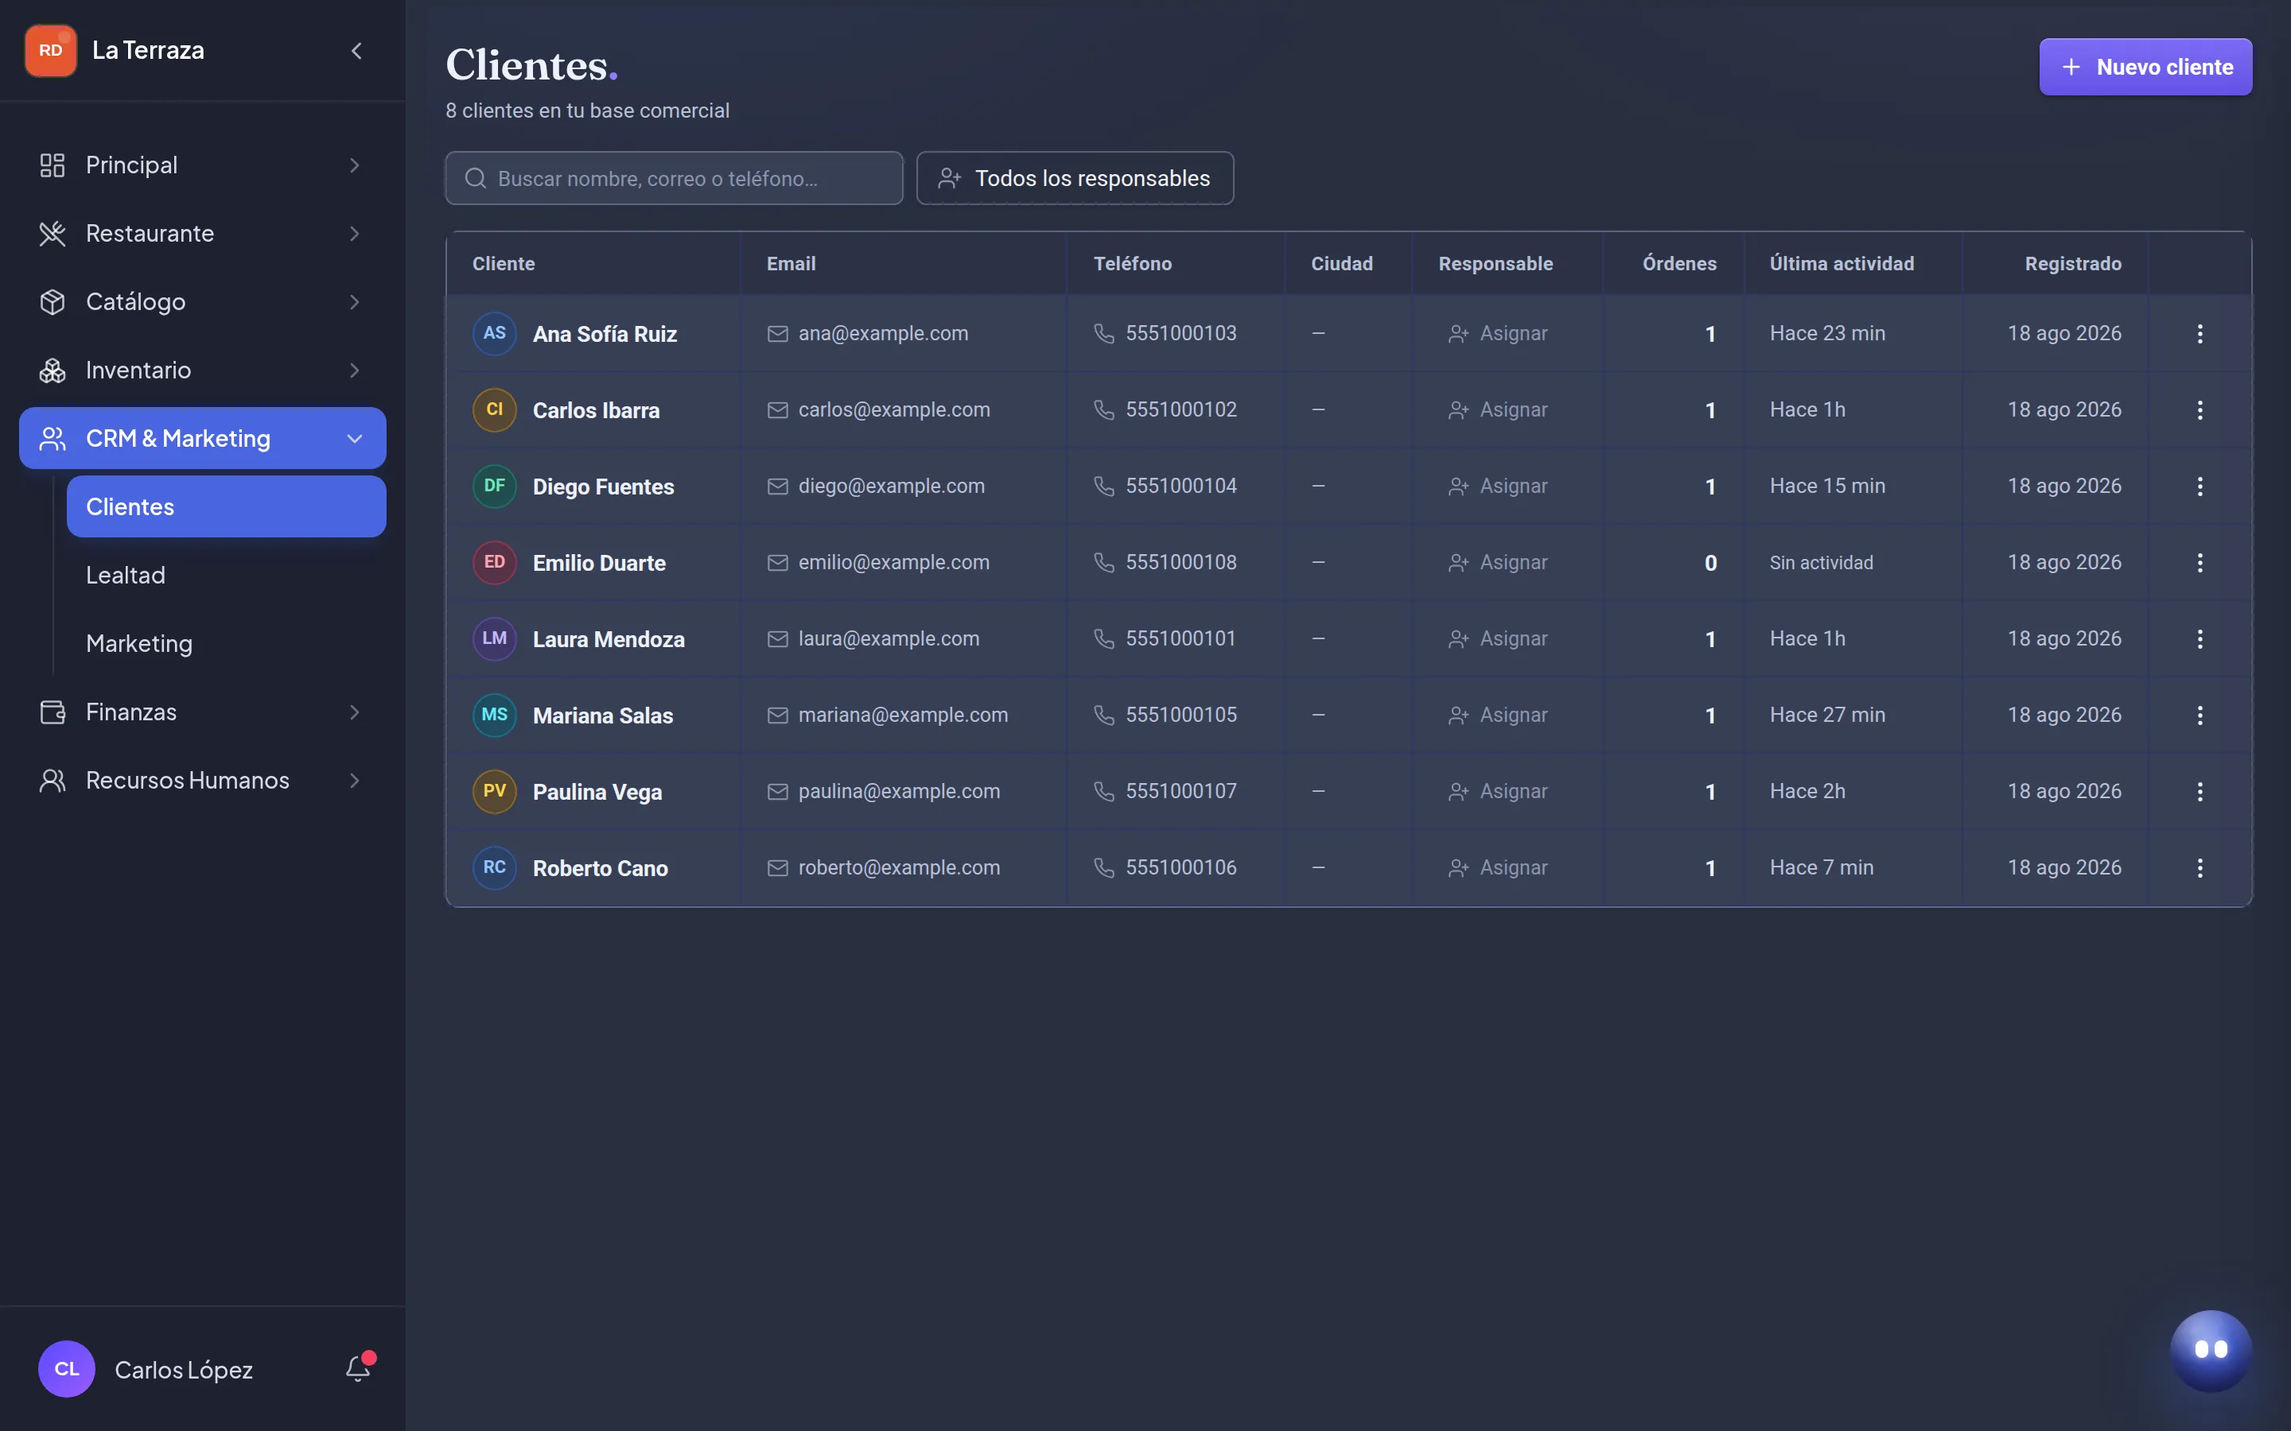Open the notifications bell
The width and height of the screenshot is (2291, 1431).
[x=358, y=1368]
